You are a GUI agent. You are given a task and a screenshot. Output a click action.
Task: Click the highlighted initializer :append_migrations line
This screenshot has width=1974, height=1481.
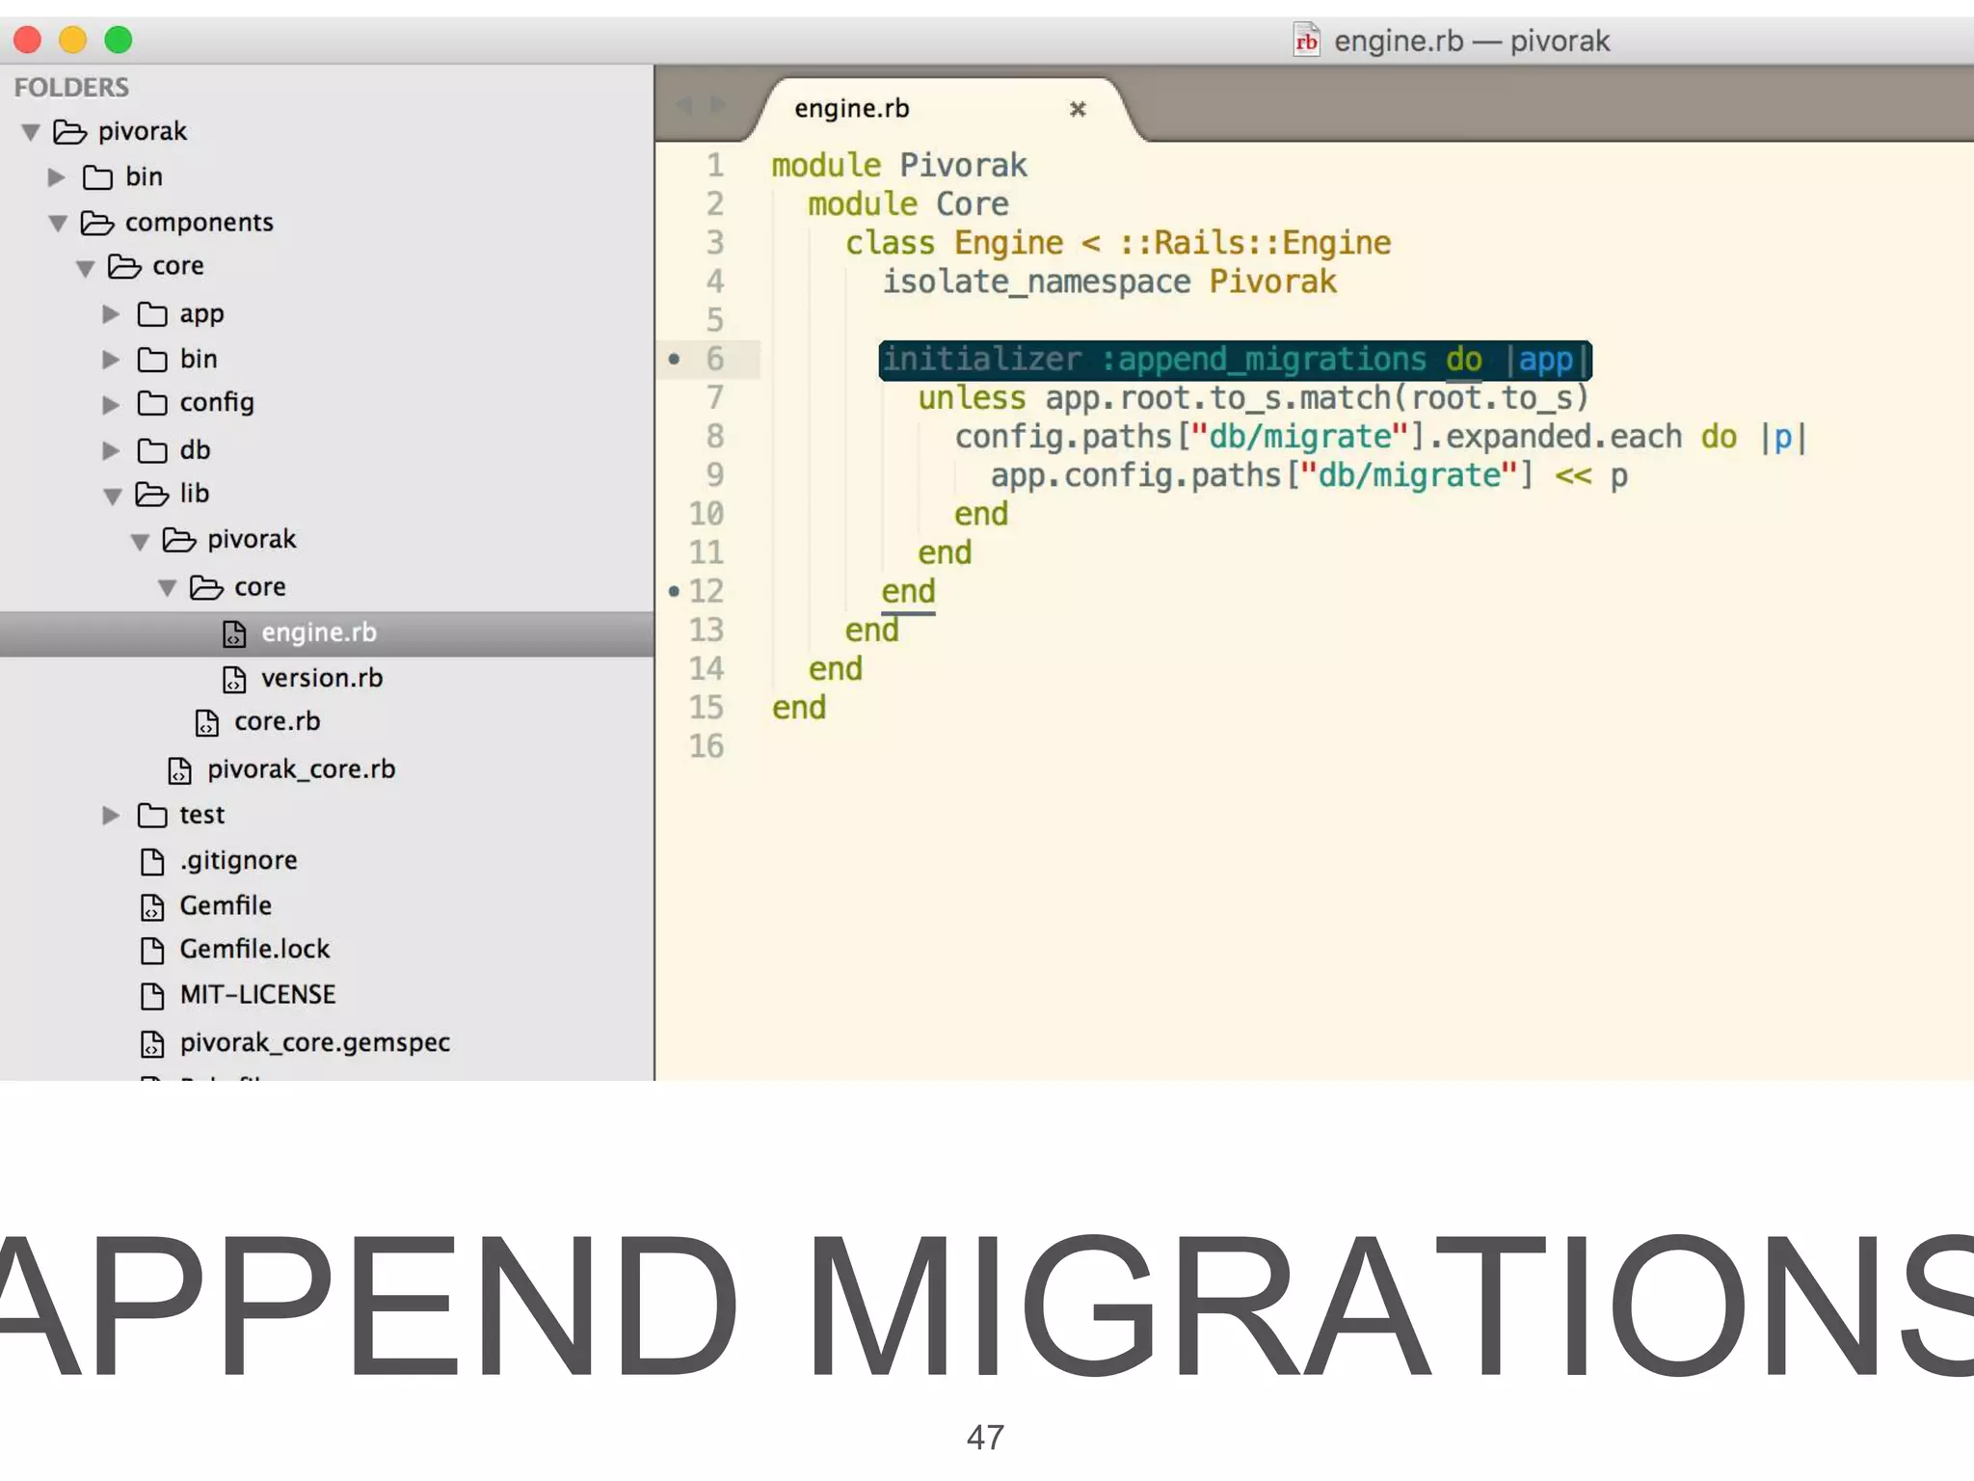(1235, 360)
